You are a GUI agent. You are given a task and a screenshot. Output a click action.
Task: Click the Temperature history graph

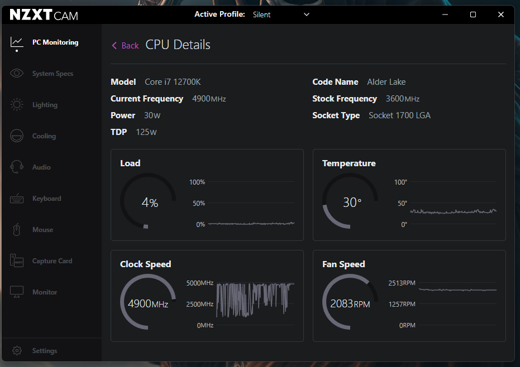tap(454, 202)
